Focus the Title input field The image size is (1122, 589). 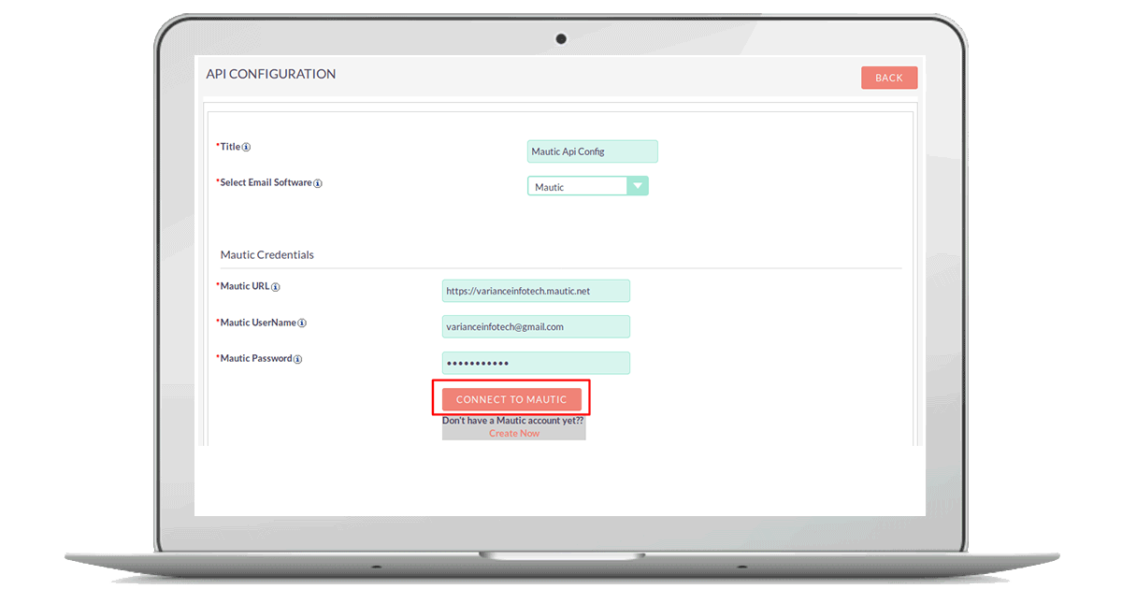(x=593, y=151)
